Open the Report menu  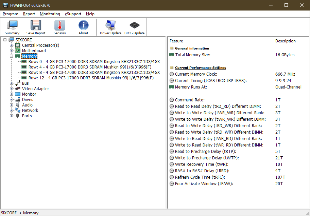point(29,14)
